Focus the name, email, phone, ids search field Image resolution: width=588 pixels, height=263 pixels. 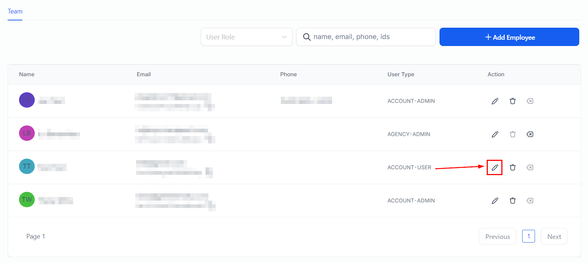366,37
